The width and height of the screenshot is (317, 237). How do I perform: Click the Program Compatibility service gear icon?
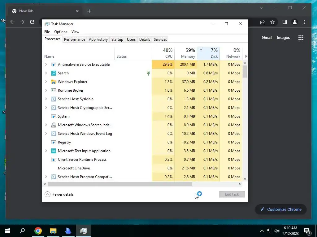[53, 177]
